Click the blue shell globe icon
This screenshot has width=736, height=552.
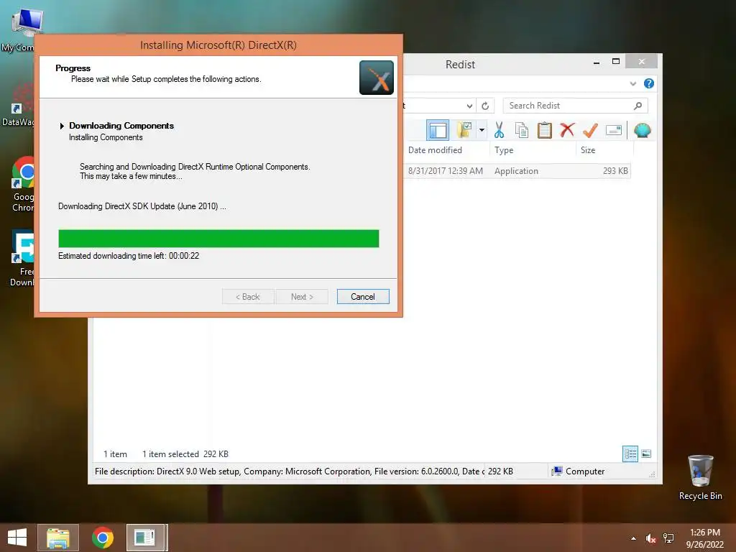(642, 130)
